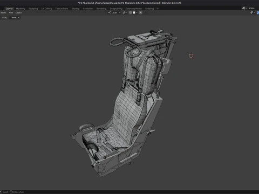Click the blue button at header right edge
This screenshot has width=259, height=194.
(258, 12)
